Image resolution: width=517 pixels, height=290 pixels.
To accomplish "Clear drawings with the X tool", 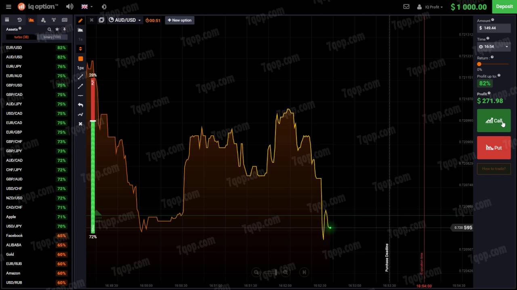I will [80, 124].
